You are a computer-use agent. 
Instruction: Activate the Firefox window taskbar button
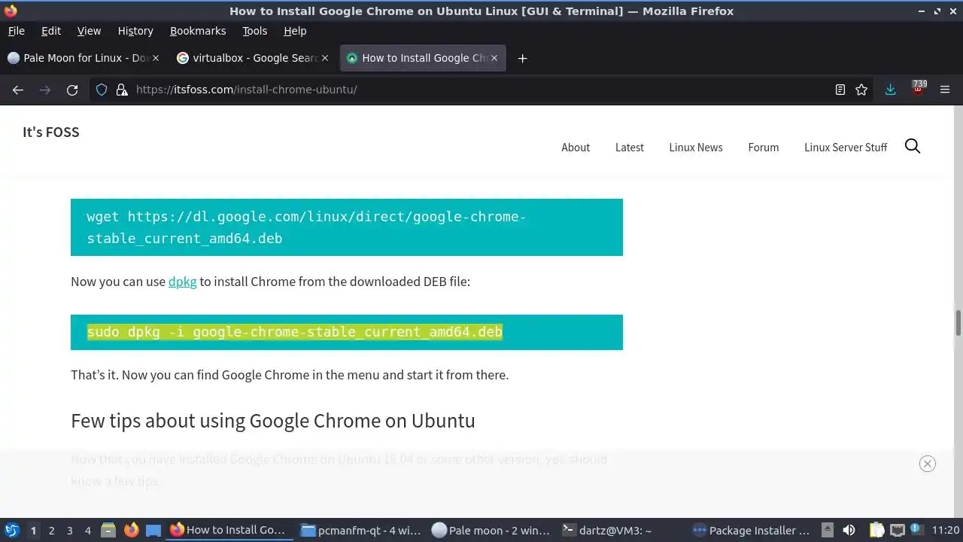point(229,530)
